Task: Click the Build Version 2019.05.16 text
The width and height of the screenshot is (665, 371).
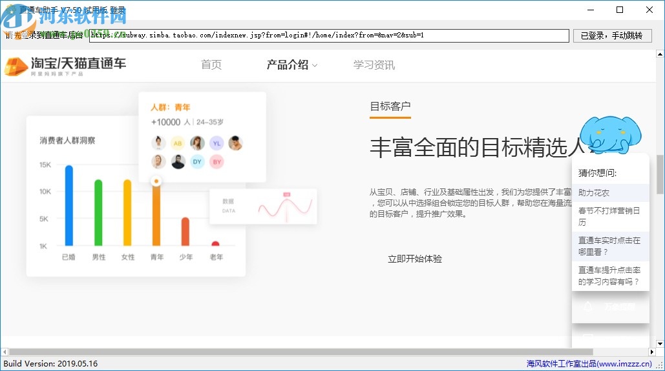Action: pos(50,364)
